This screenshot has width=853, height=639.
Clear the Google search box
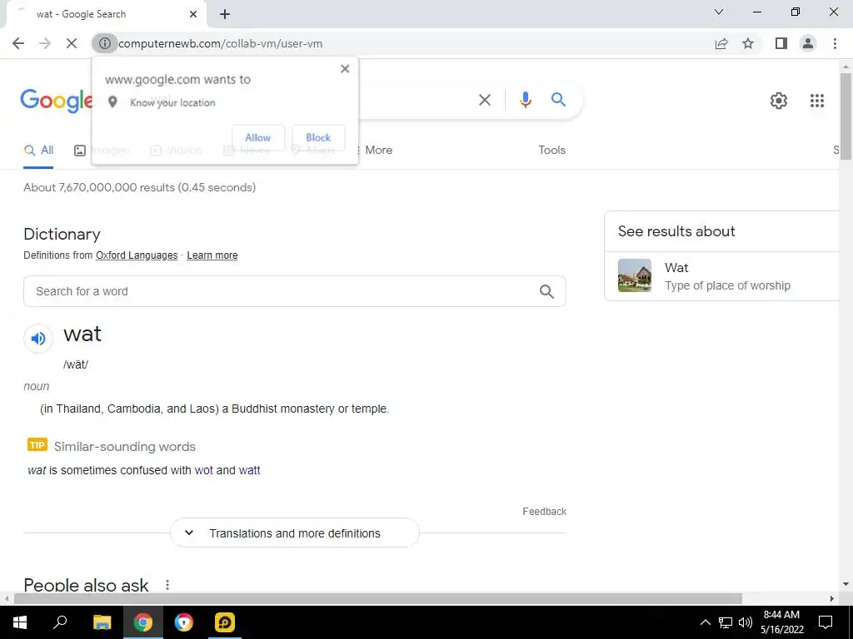coord(484,100)
